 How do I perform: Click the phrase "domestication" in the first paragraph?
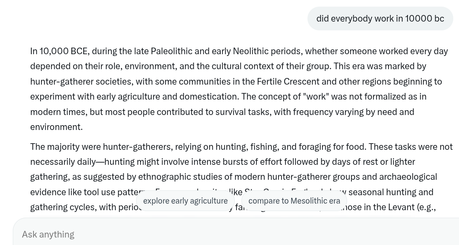pyautogui.click(x=209, y=97)
